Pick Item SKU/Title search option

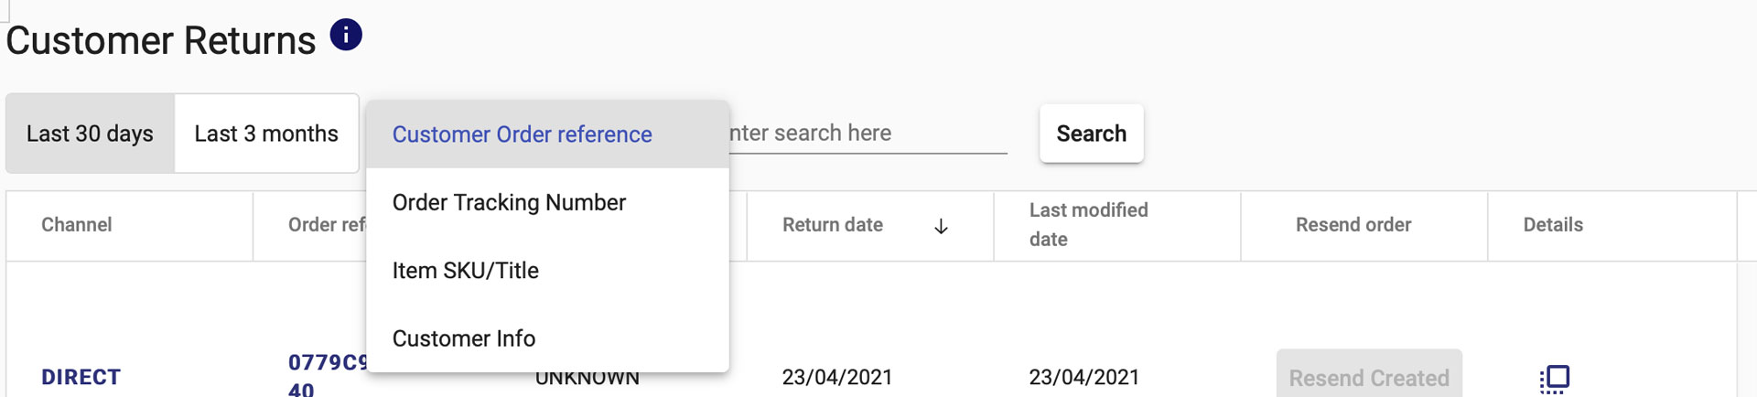(465, 271)
